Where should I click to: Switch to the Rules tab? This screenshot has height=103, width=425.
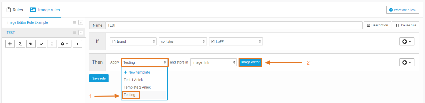[x=15, y=10]
